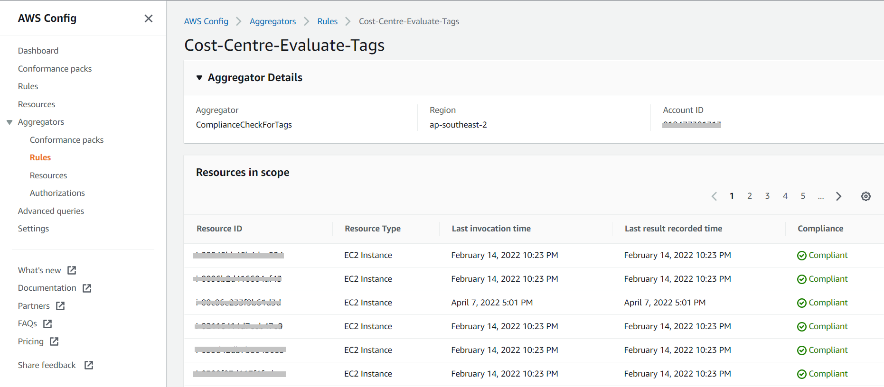Open the FAQs external link icon
884x387 pixels.
(x=47, y=324)
